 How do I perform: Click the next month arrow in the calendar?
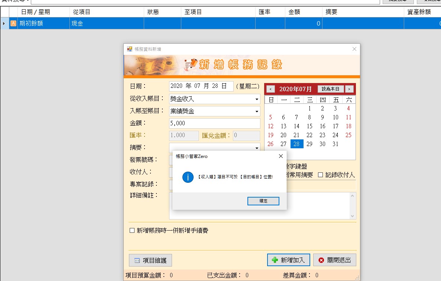[x=349, y=89]
